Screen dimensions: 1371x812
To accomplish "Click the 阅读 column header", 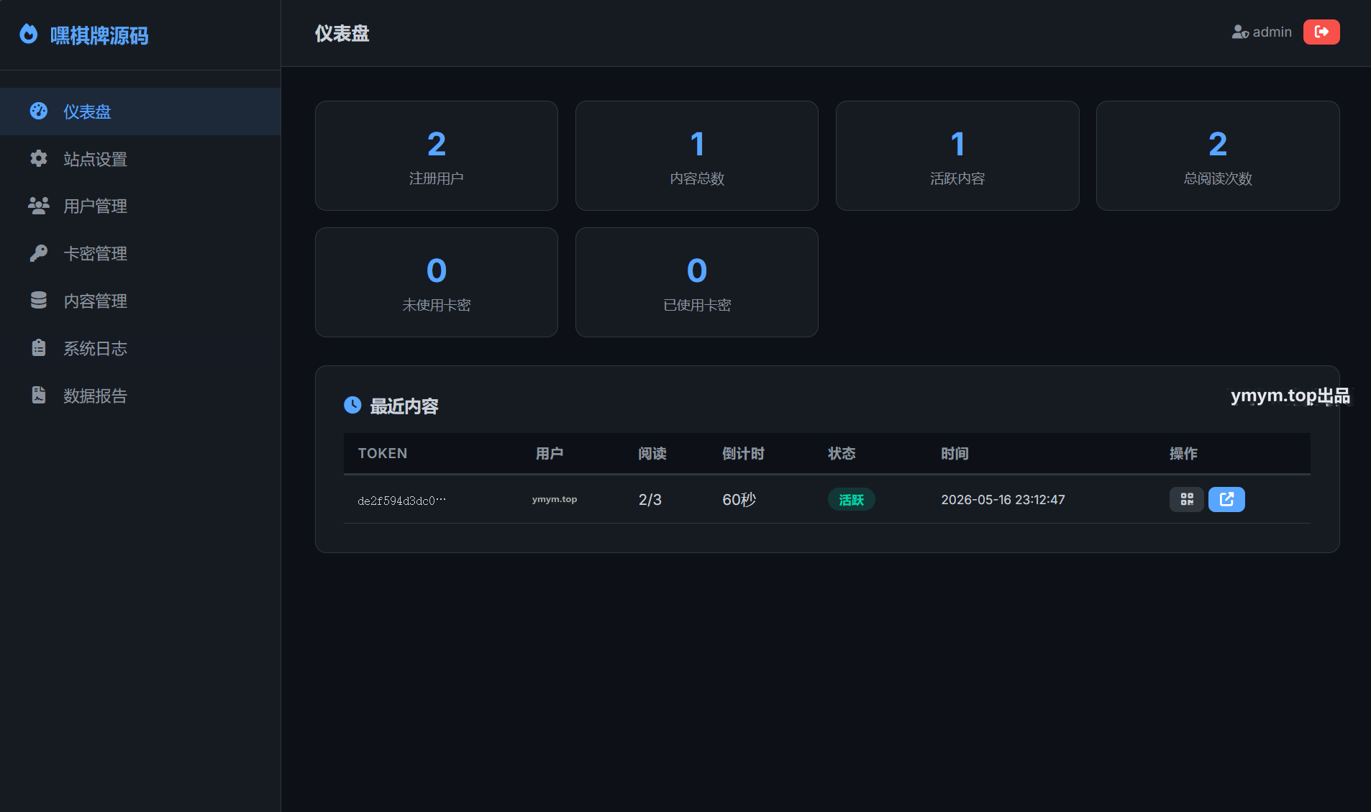I will pyautogui.click(x=652, y=453).
